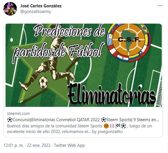Open the José Carlos González display name
The height and width of the screenshot is (153, 168).
[x=41, y=6]
